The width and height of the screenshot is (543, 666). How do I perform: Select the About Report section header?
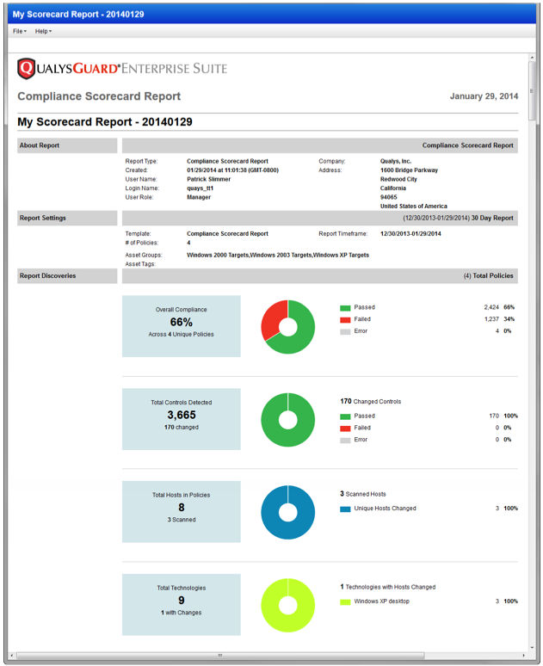coord(67,145)
